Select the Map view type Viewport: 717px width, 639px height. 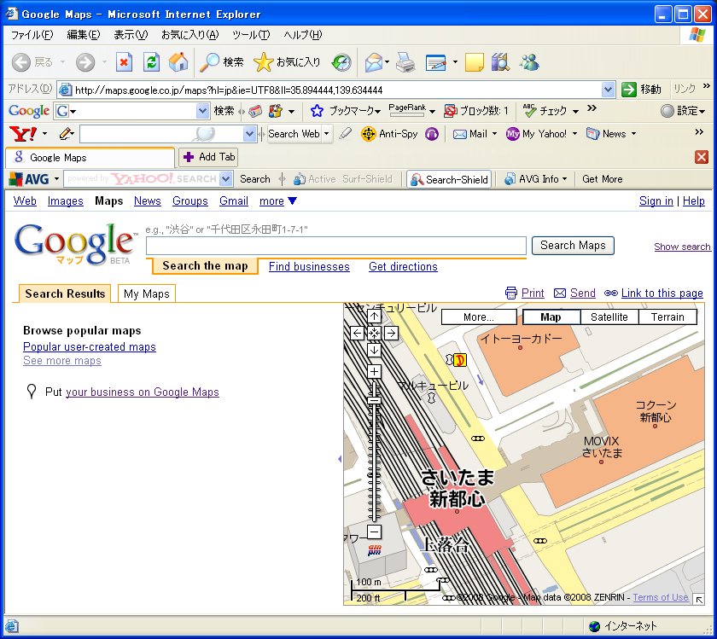click(x=551, y=317)
